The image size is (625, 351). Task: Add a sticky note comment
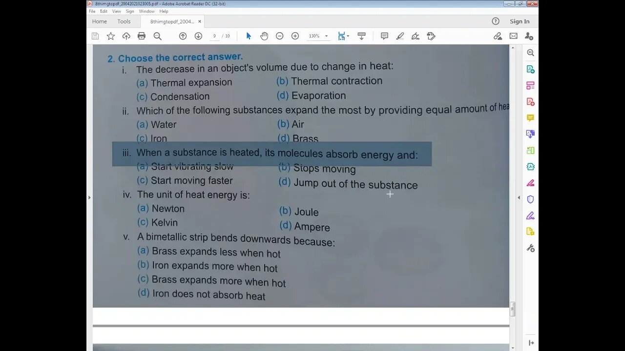click(384, 36)
